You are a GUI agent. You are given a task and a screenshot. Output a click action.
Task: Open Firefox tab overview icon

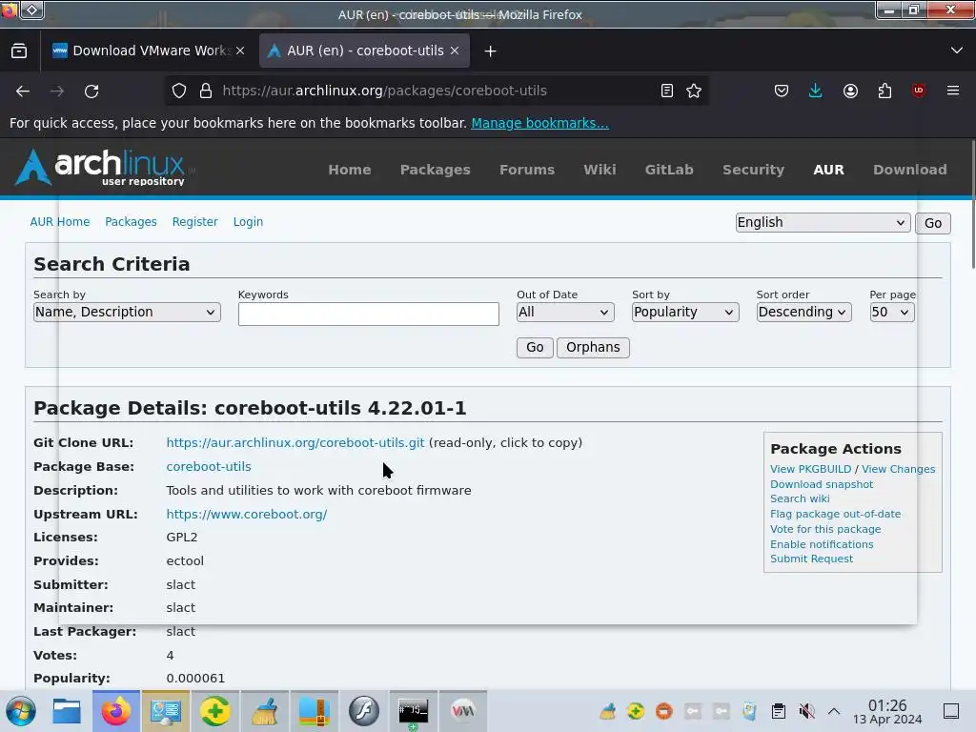coord(19,51)
